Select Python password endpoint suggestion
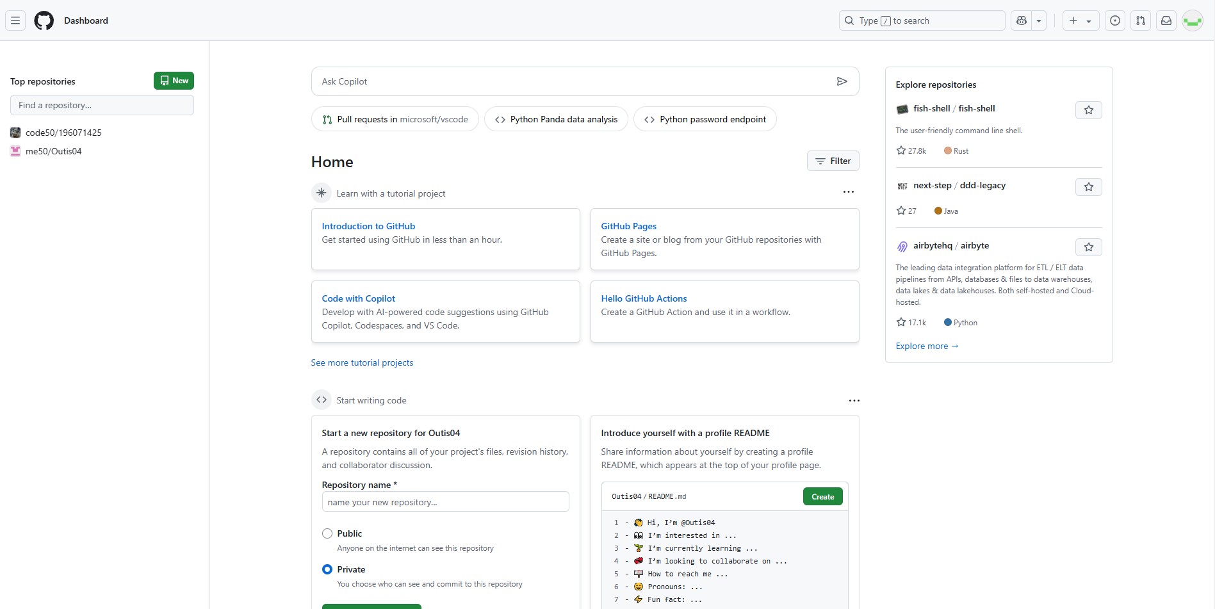This screenshot has height=609, width=1215. (705, 119)
